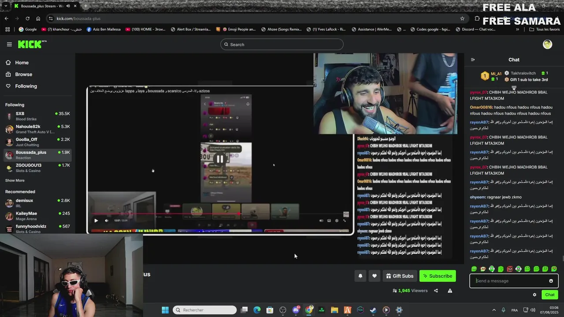Screen dimensions: 564x317
Task: Expand the tab search dropdown arrow
Action: [x=5, y=6]
